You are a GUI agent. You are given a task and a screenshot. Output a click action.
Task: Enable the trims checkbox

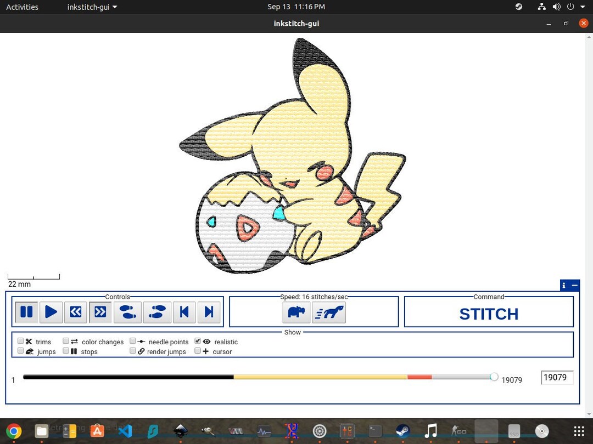tap(20, 340)
